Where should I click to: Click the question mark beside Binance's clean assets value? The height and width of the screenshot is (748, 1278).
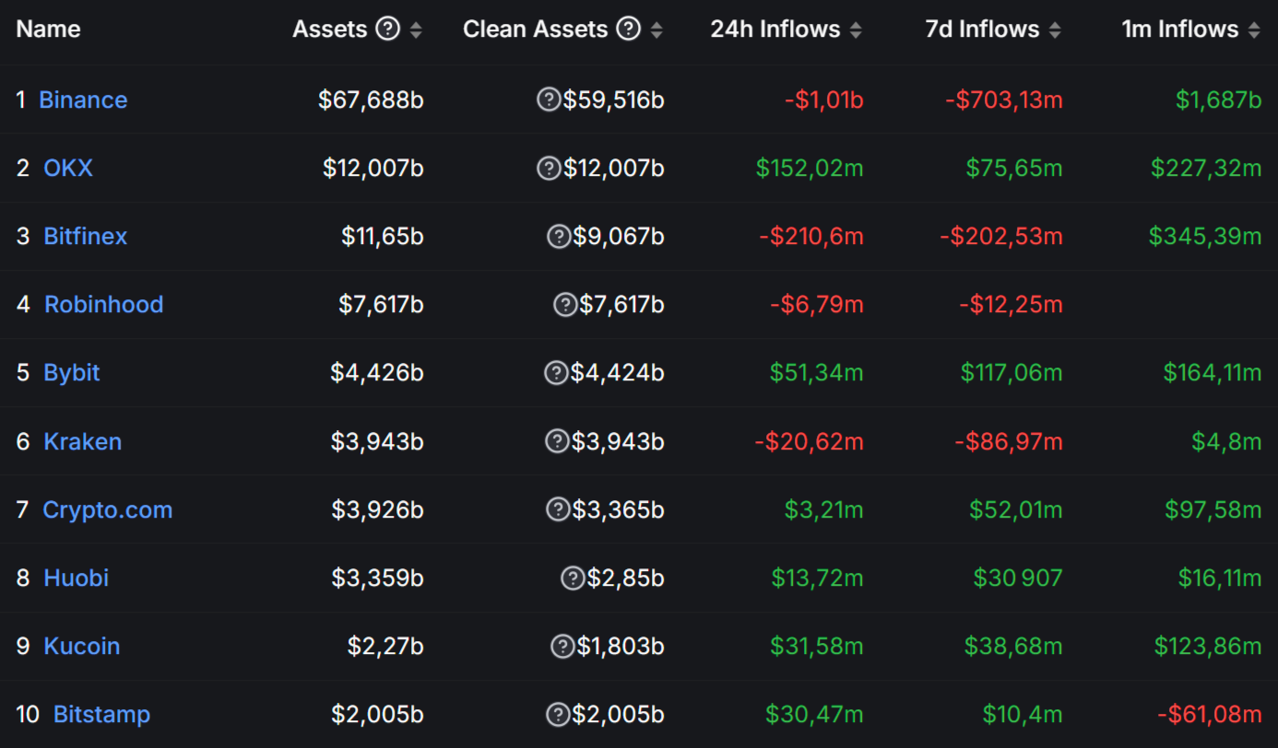tap(550, 99)
